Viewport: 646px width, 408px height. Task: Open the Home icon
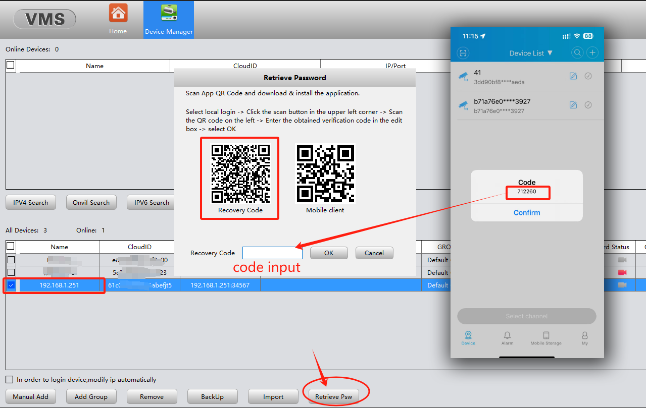coord(118,13)
